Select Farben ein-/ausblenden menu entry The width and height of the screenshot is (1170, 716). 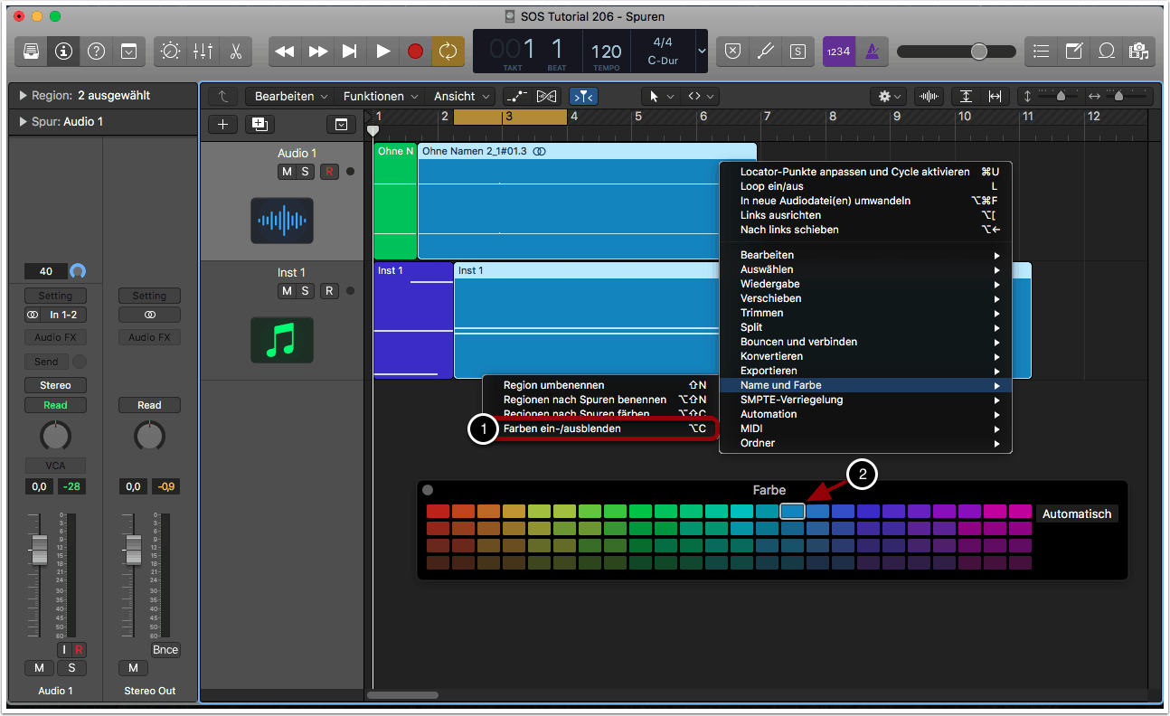561,429
